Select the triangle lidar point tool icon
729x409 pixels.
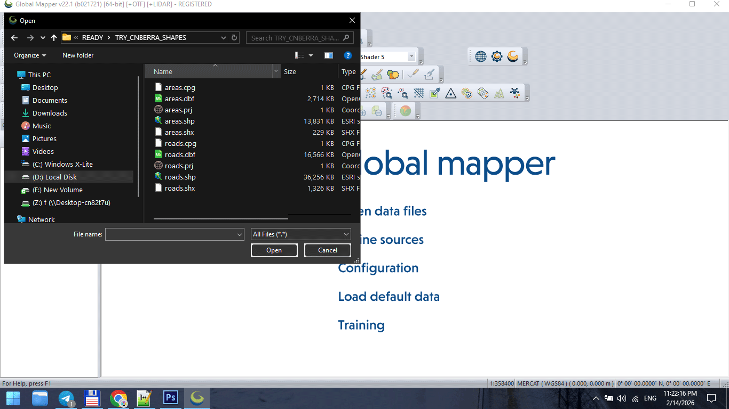[450, 94]
